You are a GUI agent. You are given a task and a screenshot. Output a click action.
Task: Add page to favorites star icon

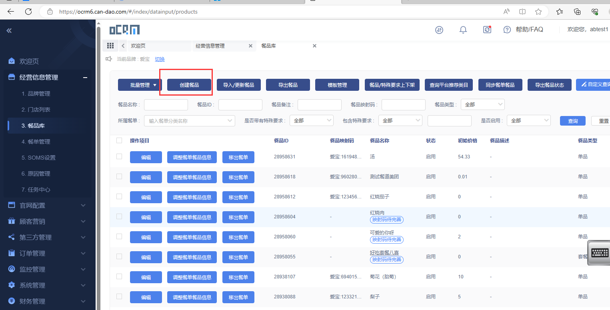tap(538, 12)
